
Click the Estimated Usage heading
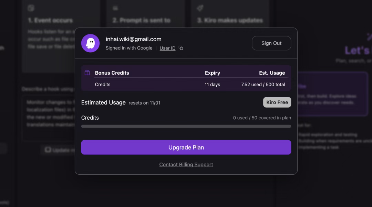click(x=103, y=102)
